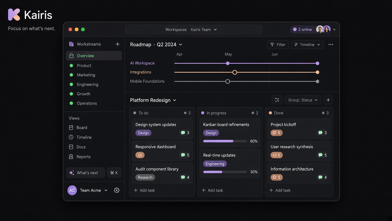Click the ⌘ K shortcut button
The height and width of the screenshot is (221, 392).
[114, 173]
